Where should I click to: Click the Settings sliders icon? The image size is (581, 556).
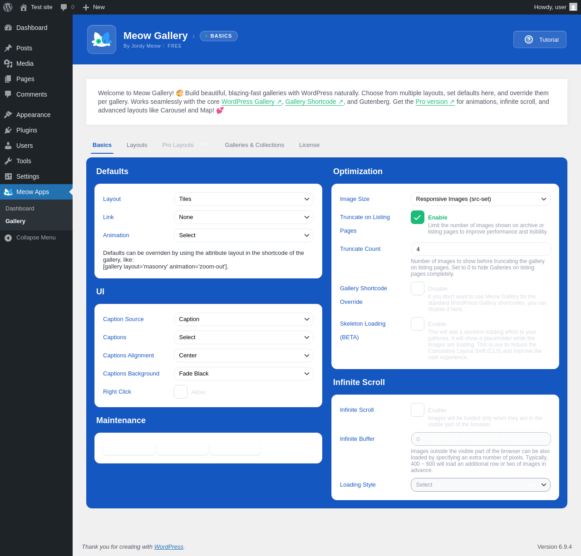pos(8,176)
